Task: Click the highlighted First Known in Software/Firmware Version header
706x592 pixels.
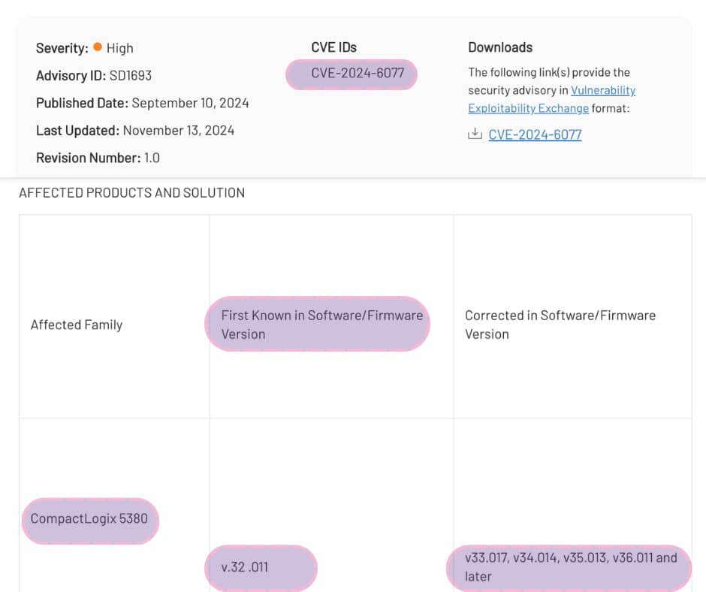Action: click(317, 324)
